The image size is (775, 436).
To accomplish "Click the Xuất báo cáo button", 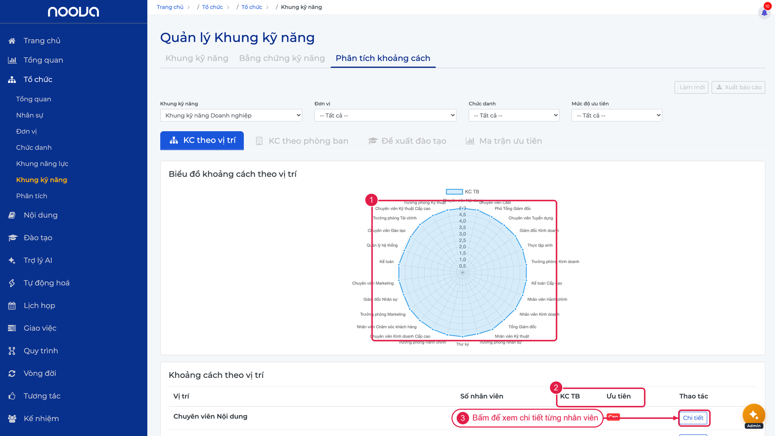I will tap(738, 87).
